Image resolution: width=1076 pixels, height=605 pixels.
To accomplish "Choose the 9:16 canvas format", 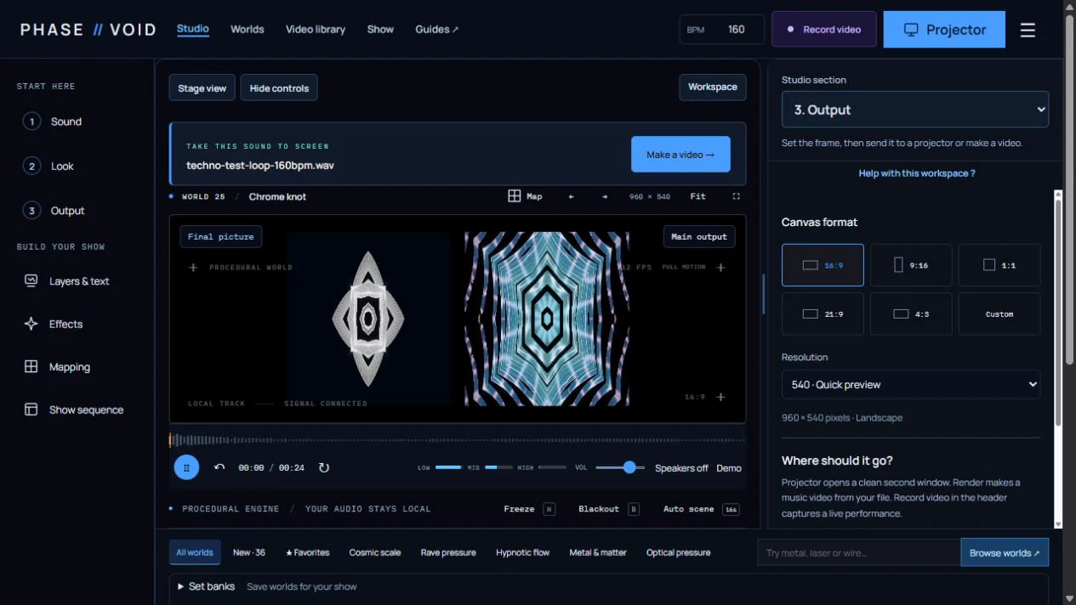I will tap(911, 265).
